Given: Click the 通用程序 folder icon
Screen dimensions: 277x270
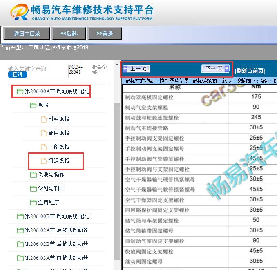Looking at the screenshot, I should [33, 203].
